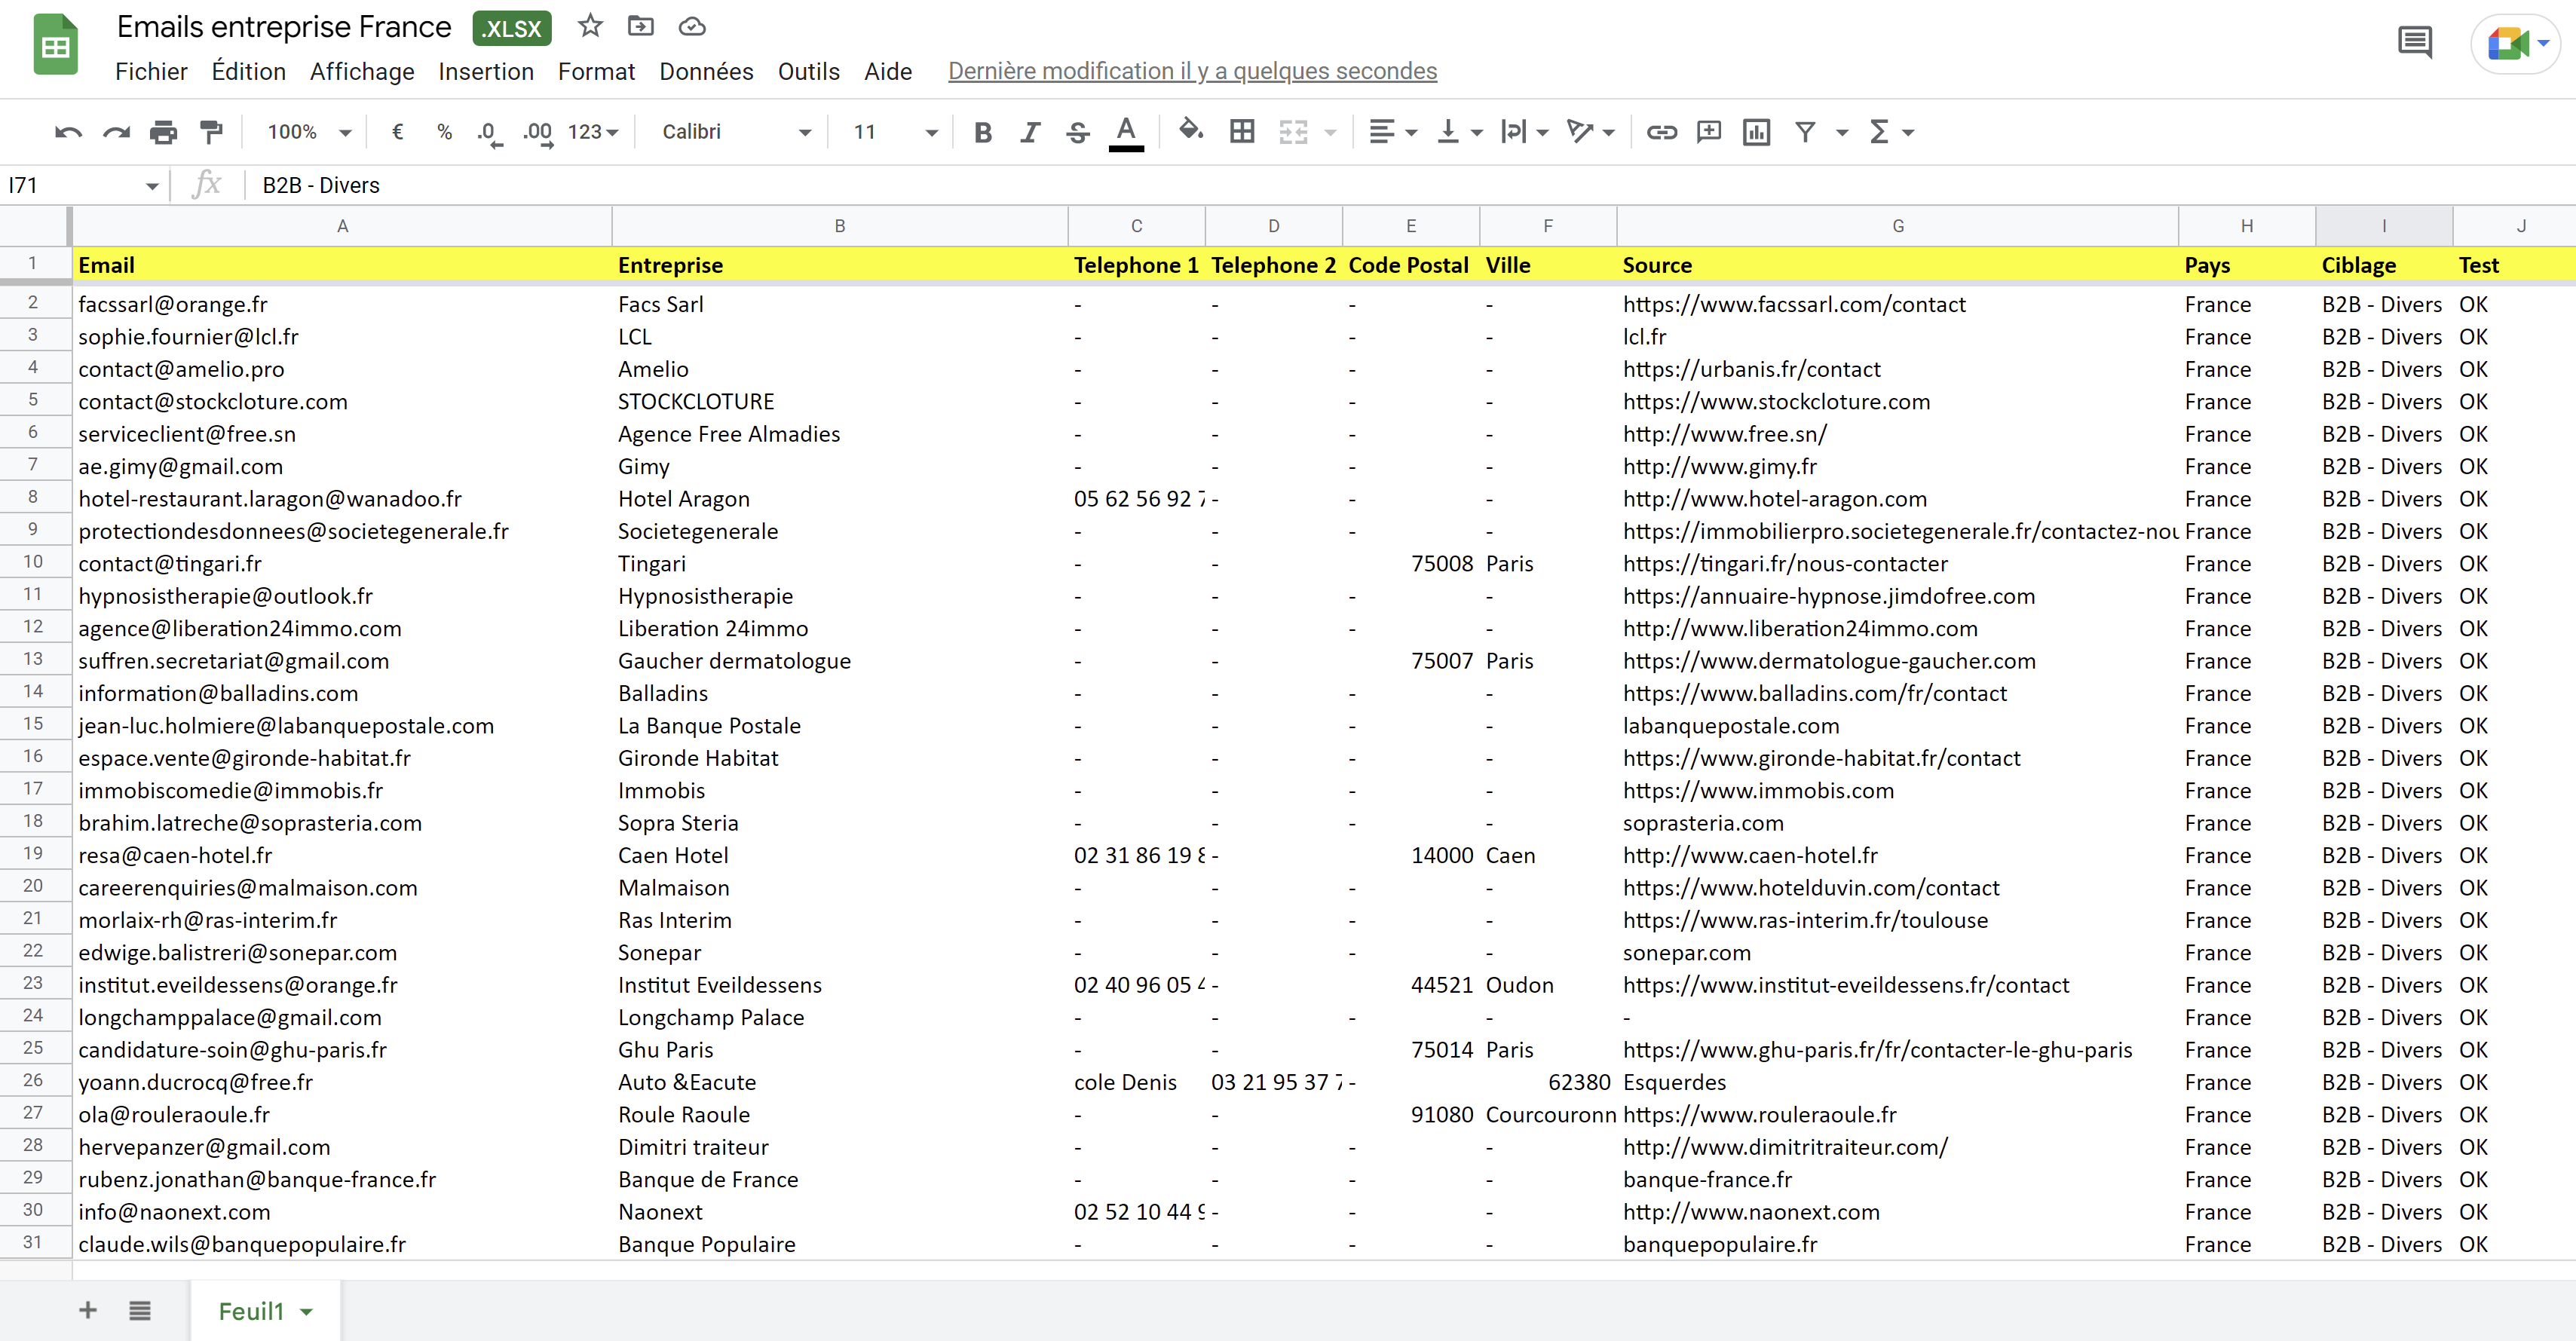Open the Outils menu

pyautogui.click(x=808, y=71)
